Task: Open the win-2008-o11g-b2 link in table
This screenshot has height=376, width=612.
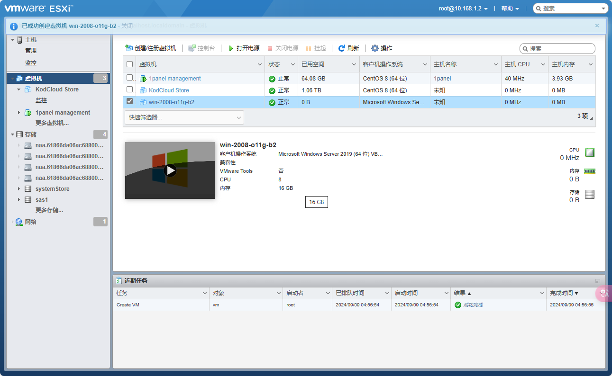Action: coord(172,102)
